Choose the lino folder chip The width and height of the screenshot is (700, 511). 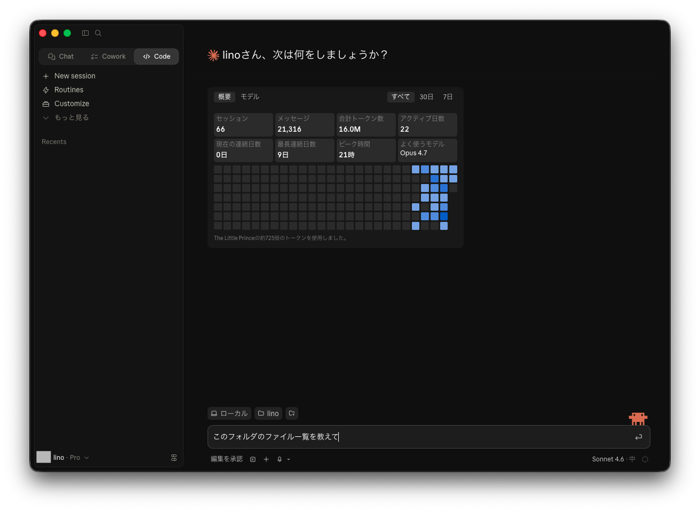[268, 413]
